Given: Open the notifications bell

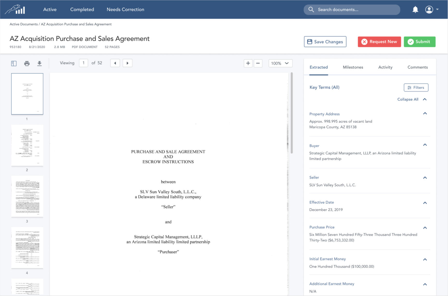Looking at the screenshot, I should pyautogui.click(x=415, y=10).
